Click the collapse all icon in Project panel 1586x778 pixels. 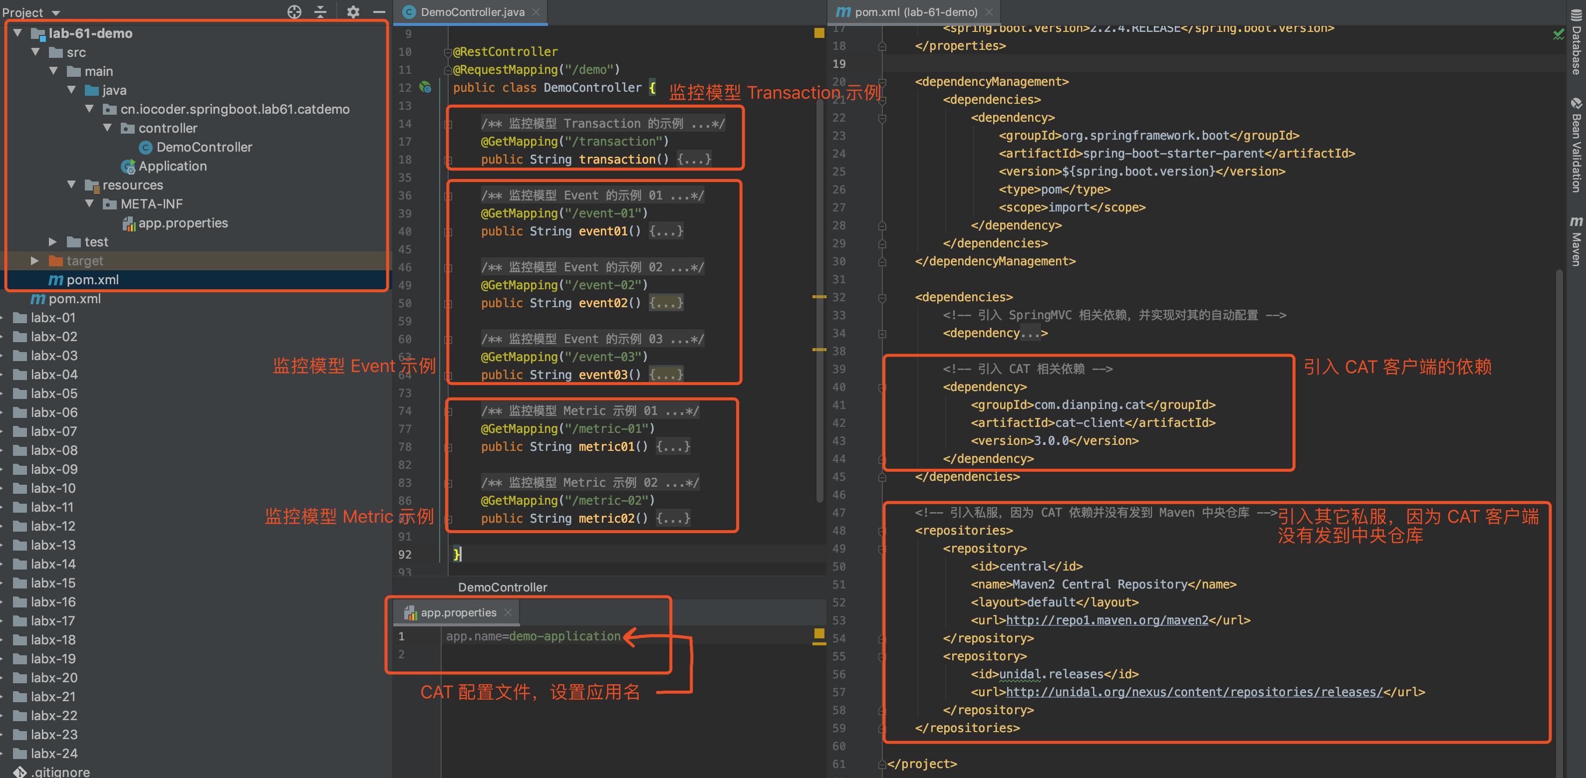point(320,11)
